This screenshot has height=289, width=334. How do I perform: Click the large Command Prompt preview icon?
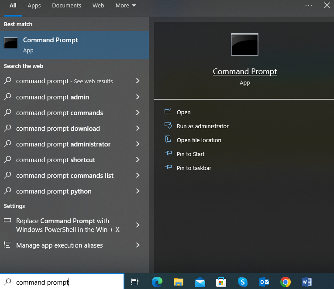pyautogui.click(x=244, y=44)
